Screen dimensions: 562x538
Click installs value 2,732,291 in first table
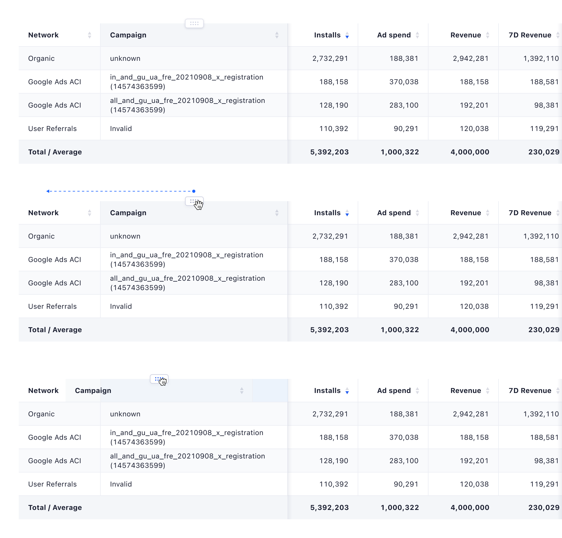pyautogui.click(x=330, y=58)
